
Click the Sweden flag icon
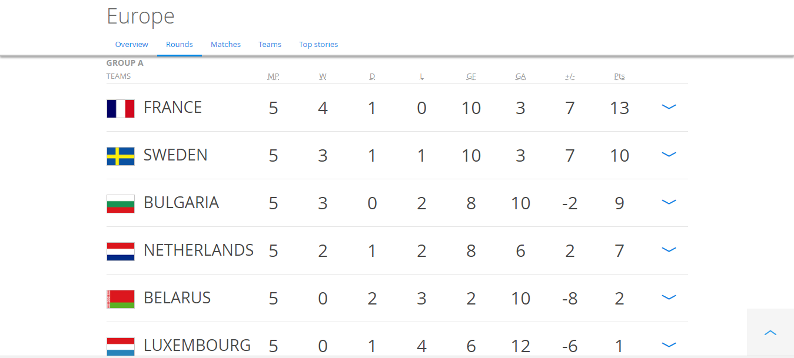pyautogui.click(x=121, y=156)
